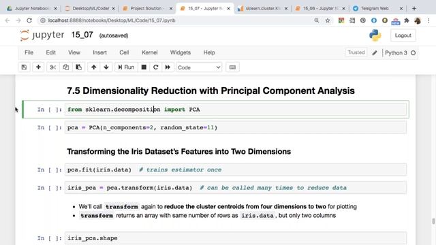Go forward with browser forward arrow
The height and width of the screenshot is (245, 436).
pyautogui.click(x=18, y=20)
